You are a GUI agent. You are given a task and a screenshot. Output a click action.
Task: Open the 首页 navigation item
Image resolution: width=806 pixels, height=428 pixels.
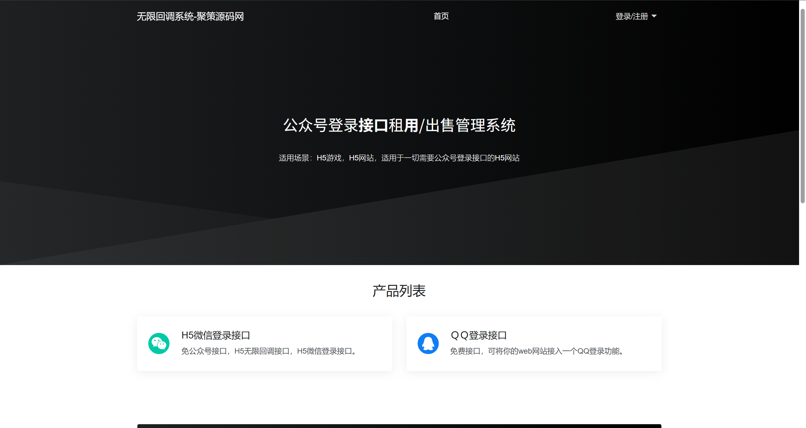point(441,16)
